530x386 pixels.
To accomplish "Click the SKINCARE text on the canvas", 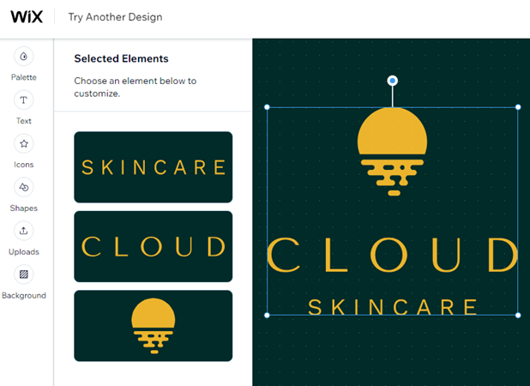I will (393, 307).
